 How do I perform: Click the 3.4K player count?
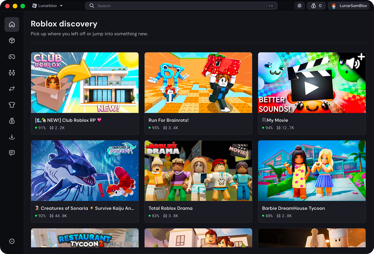171,128
